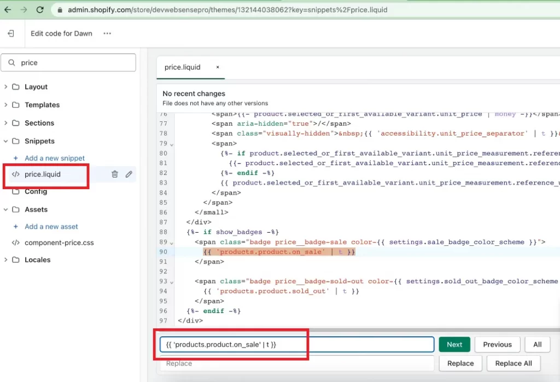The image size is (560, 382).
Task: Close the price.liquid tab
Action: (x=217, y=67)
